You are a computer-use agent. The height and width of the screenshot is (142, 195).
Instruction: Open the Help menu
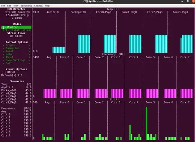[47, 6]
